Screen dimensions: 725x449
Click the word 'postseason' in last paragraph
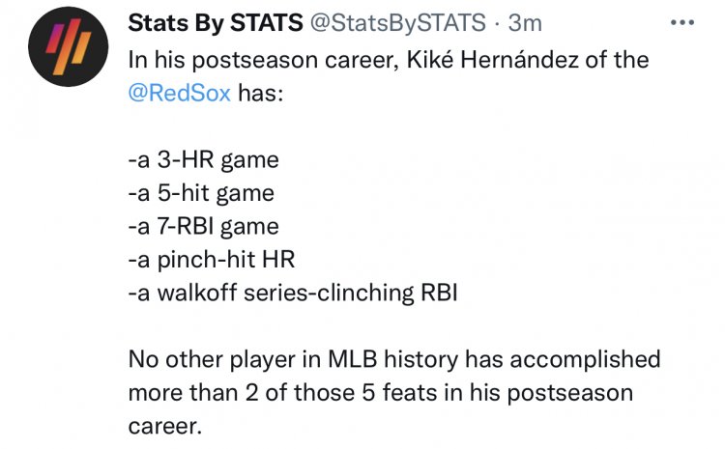pyautogui.click(x=570, y=394)
